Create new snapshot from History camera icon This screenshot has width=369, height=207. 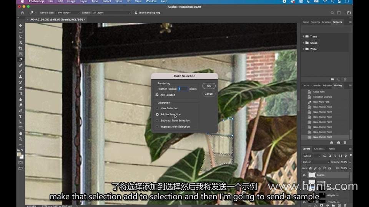click(x=339, y=143)
